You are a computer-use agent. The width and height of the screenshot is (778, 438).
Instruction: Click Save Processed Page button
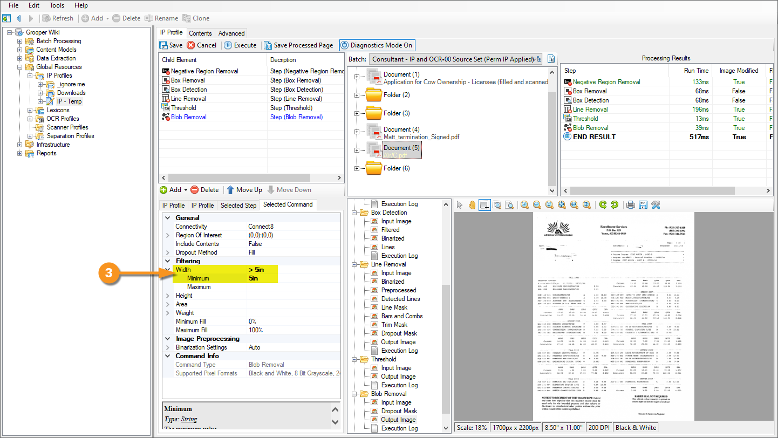pyautogui.click(x=298, y=45)
